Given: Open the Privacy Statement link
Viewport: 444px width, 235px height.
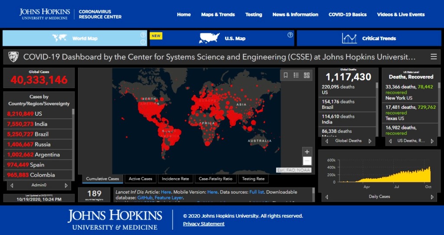Looking at the screenshot, I should [x=204, y=224].
